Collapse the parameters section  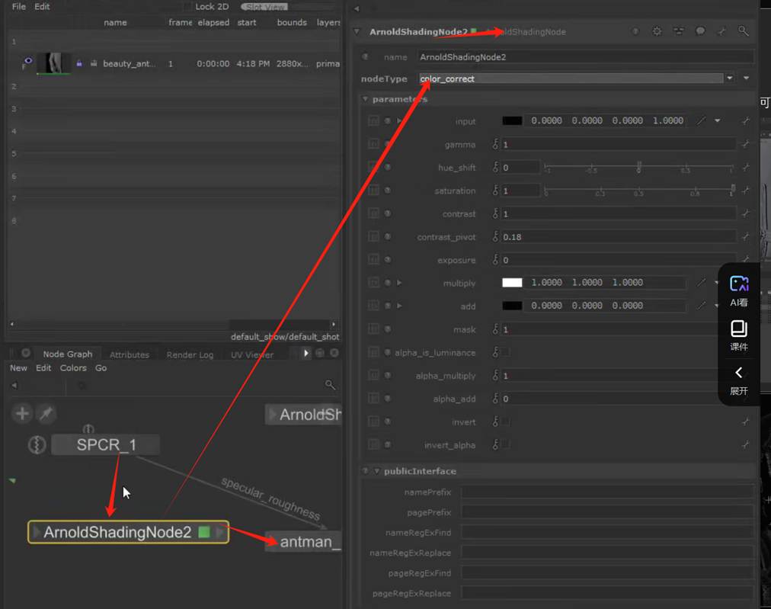(366, 99)
